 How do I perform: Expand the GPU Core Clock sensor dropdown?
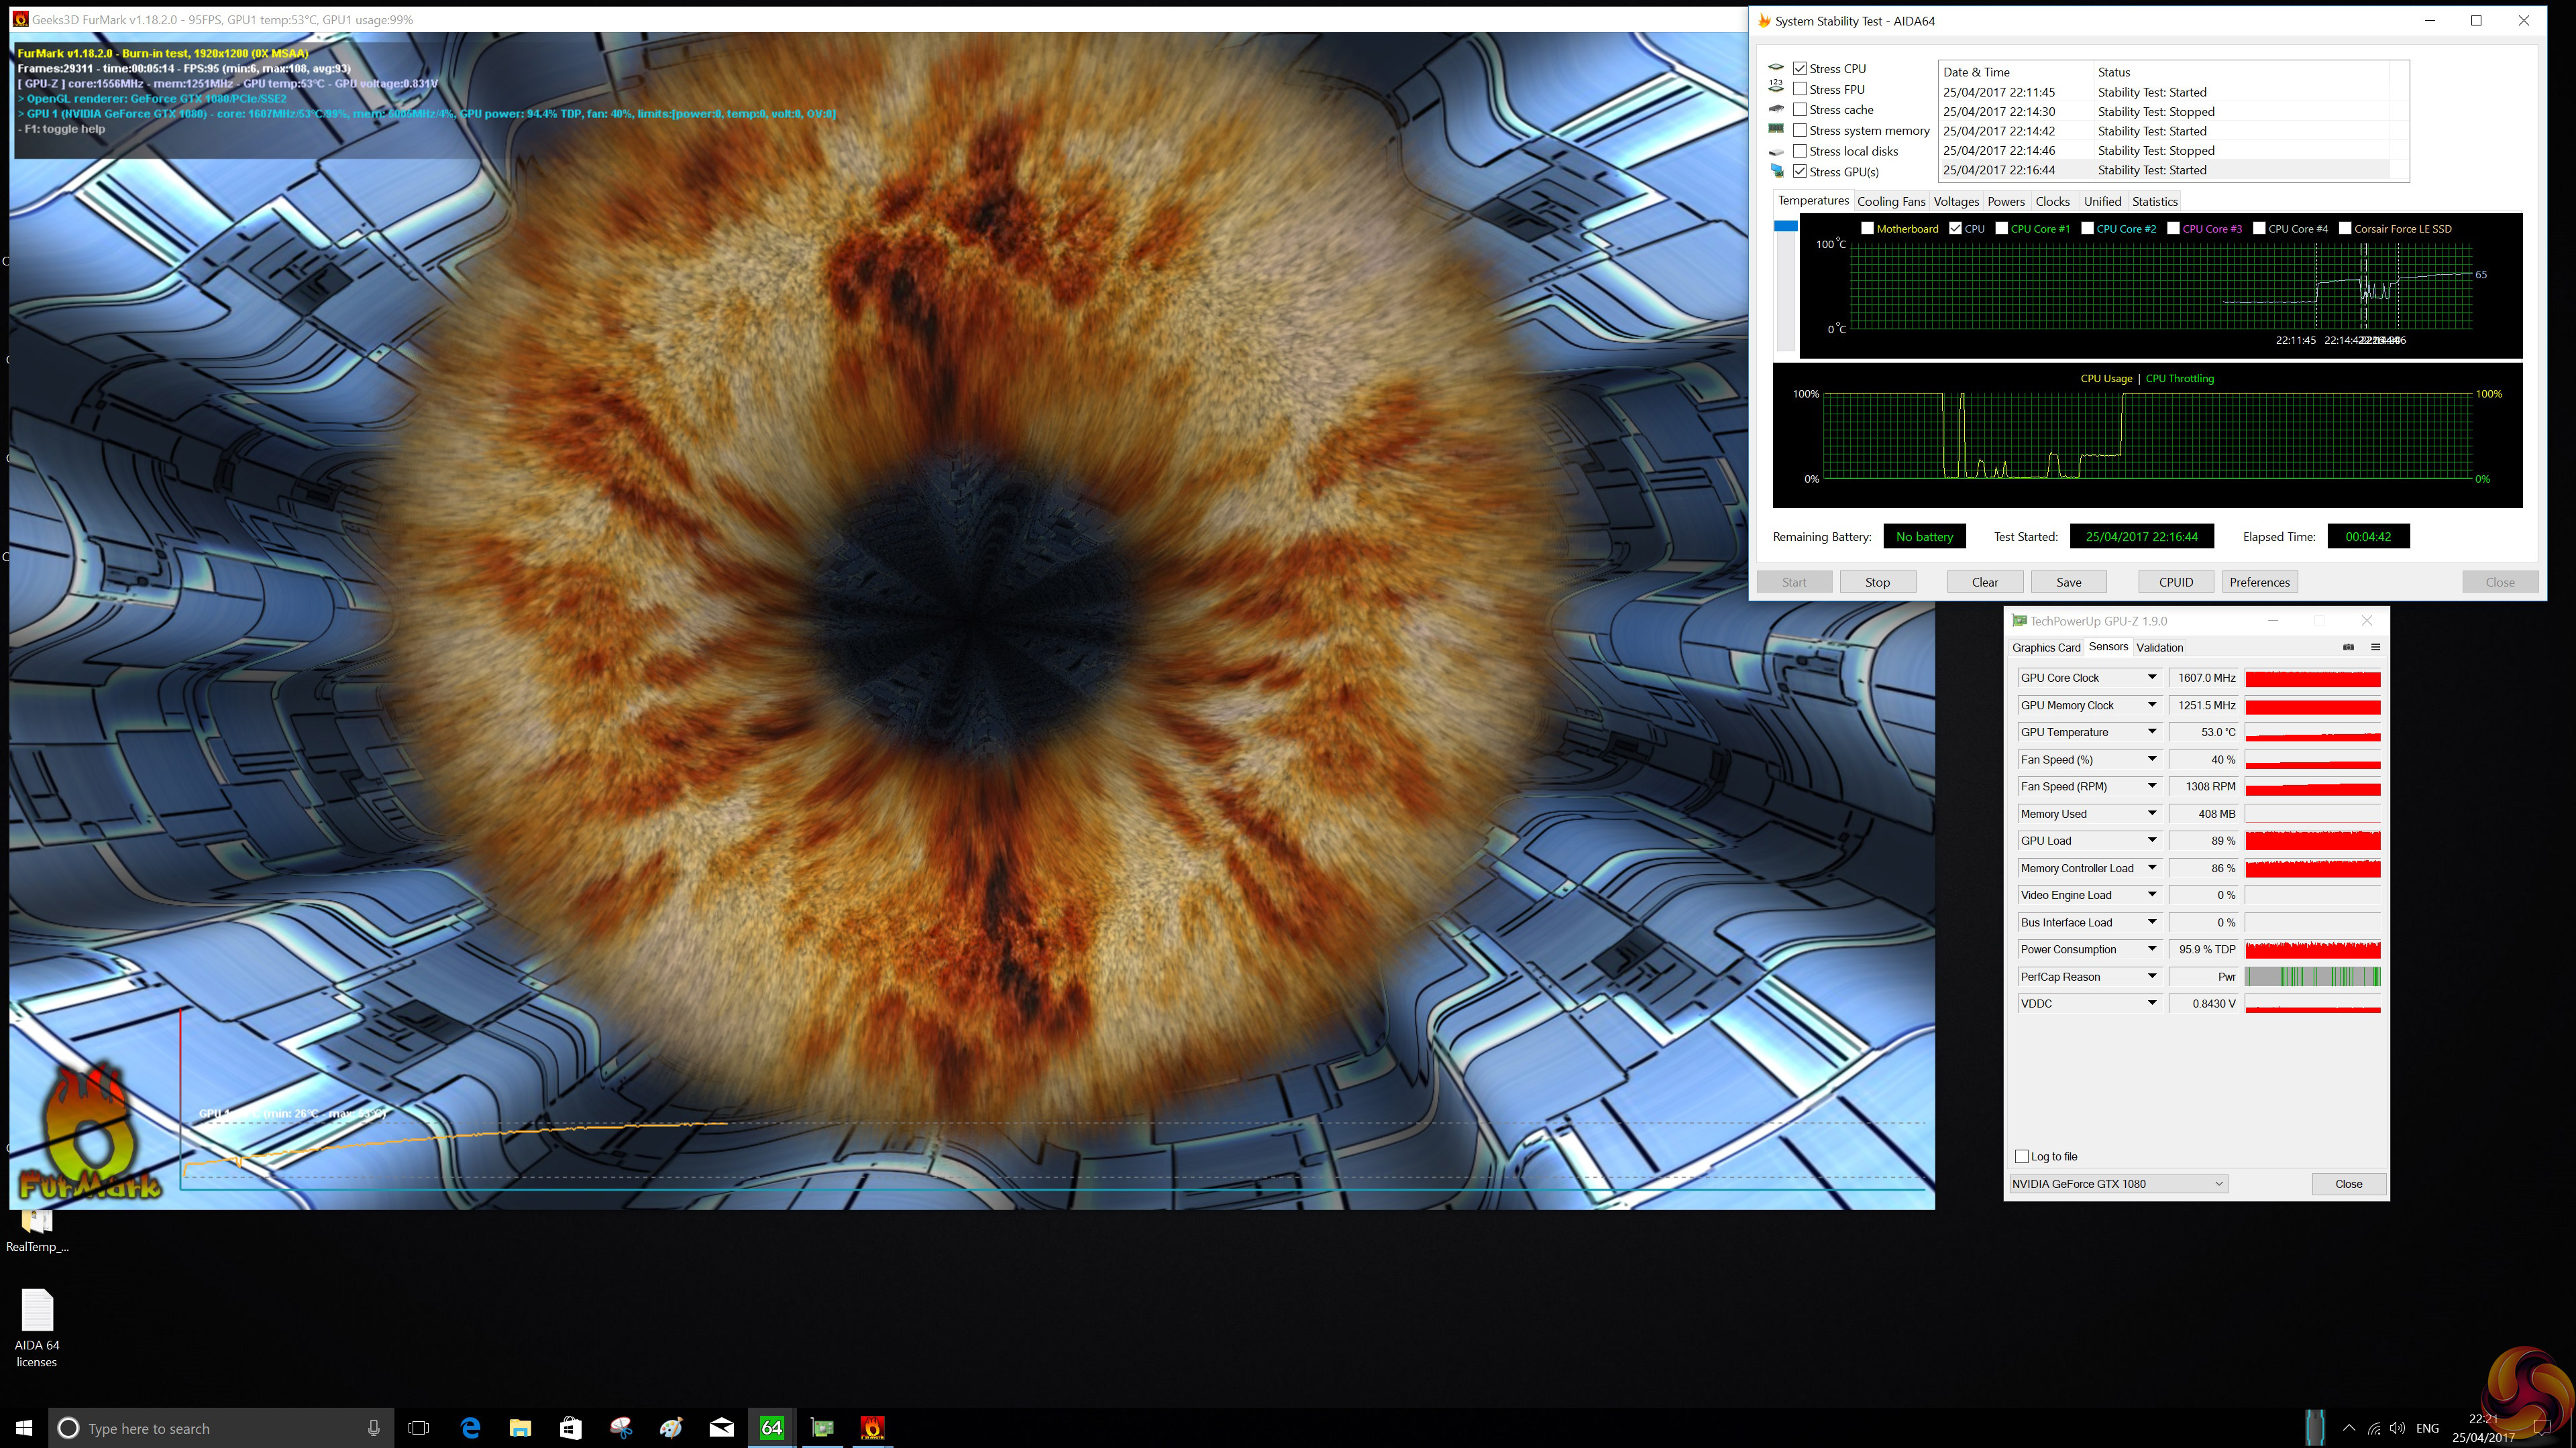pos(2152,678)
